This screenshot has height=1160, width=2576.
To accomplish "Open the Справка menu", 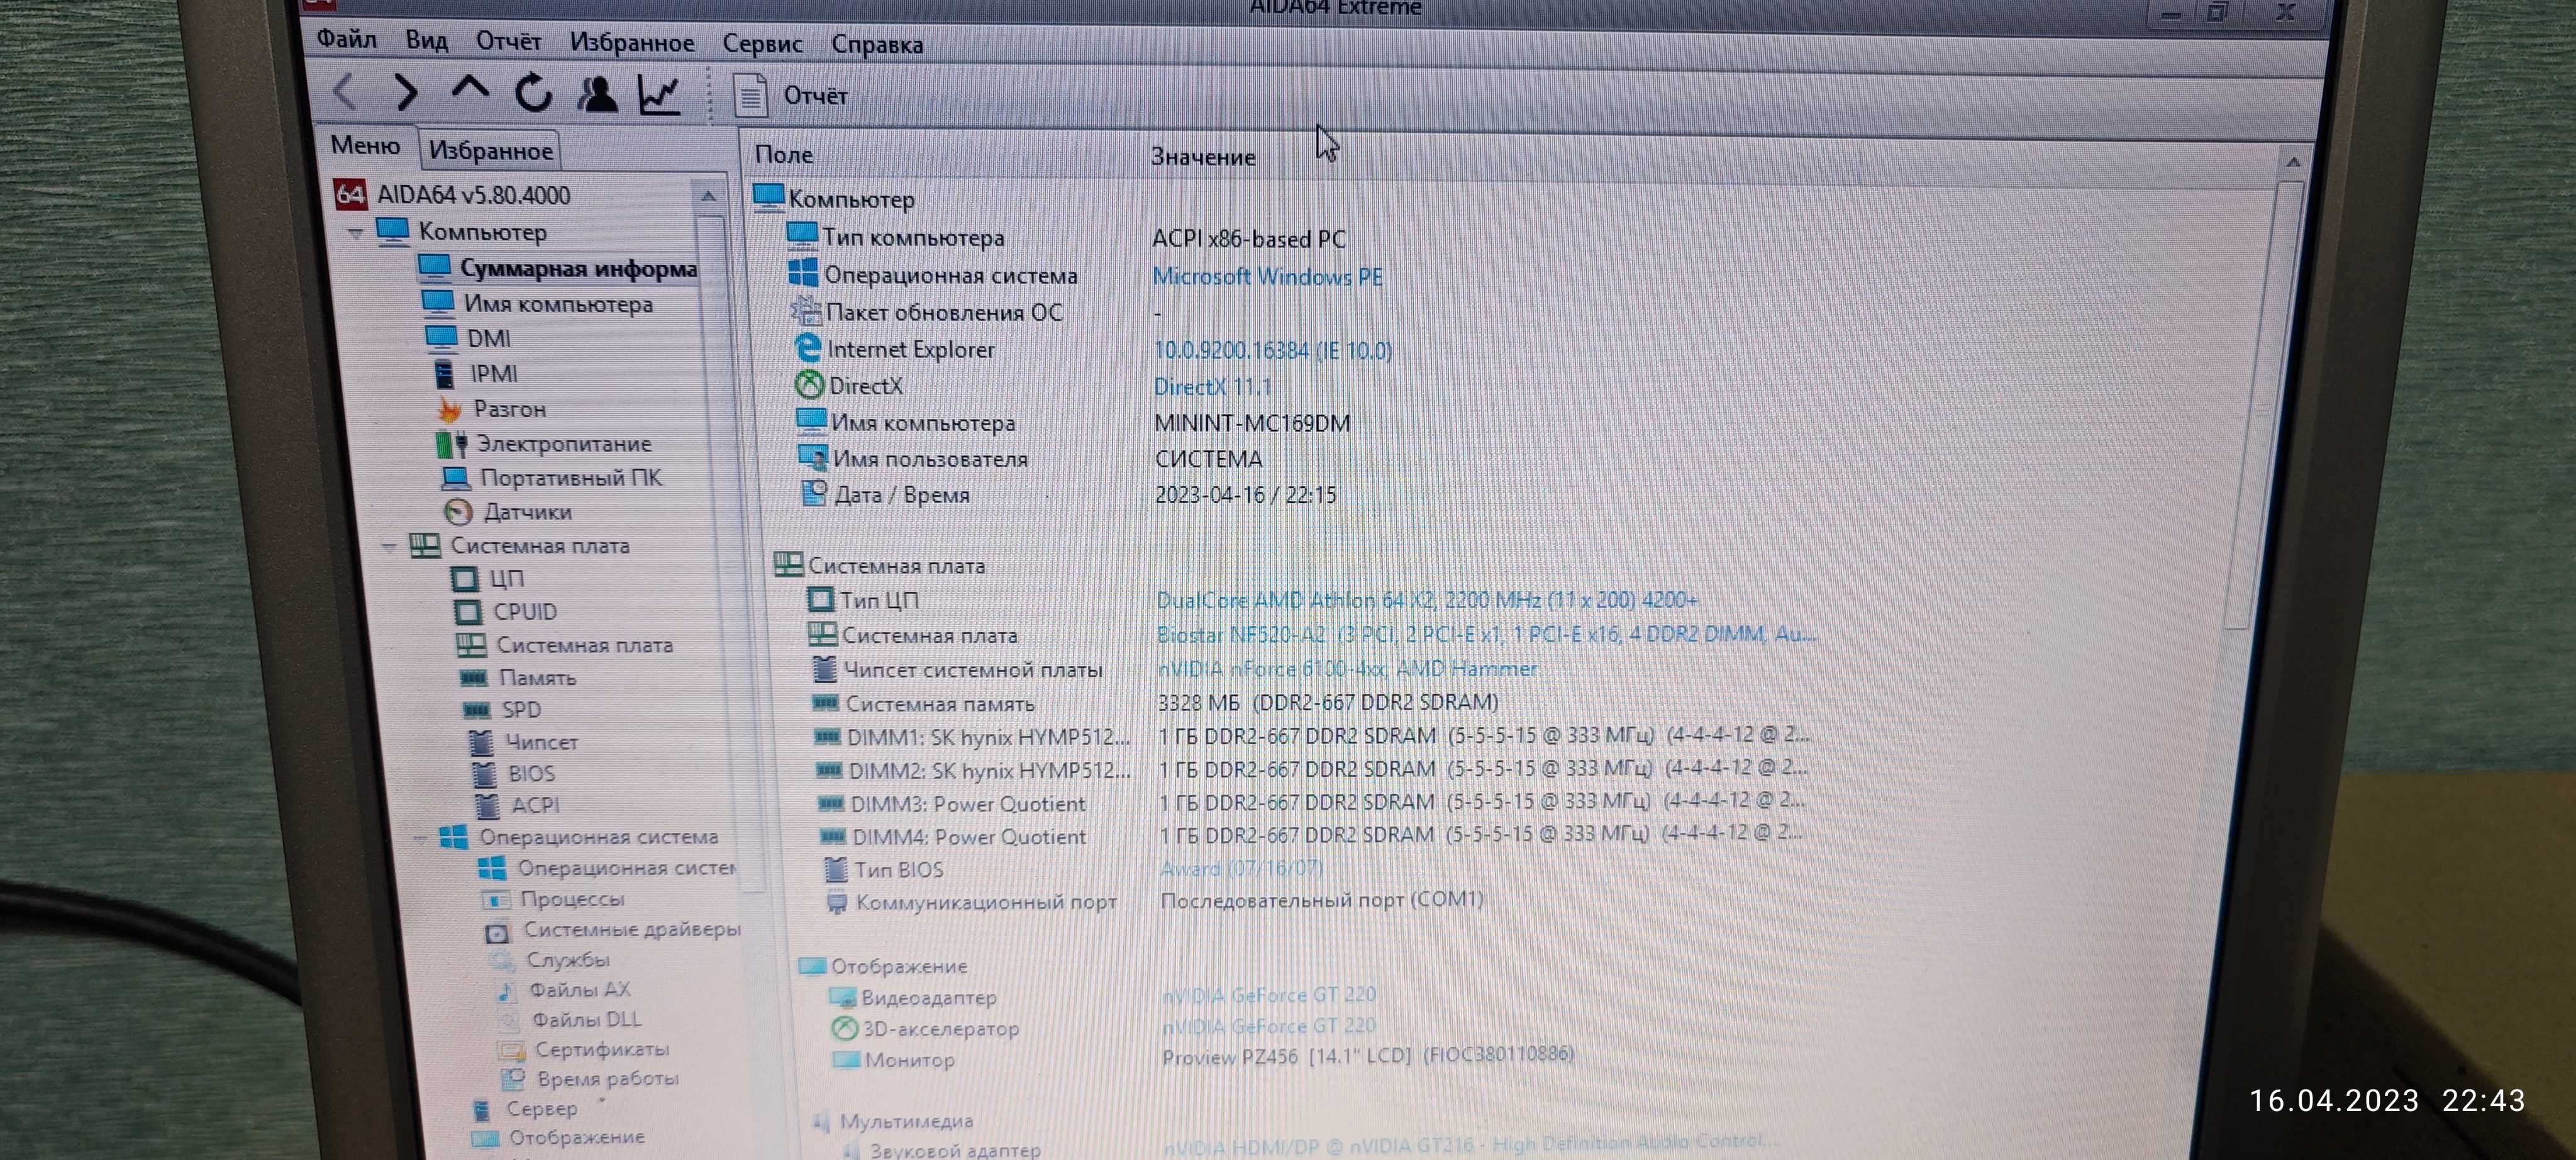I will [x=877, y=45].
